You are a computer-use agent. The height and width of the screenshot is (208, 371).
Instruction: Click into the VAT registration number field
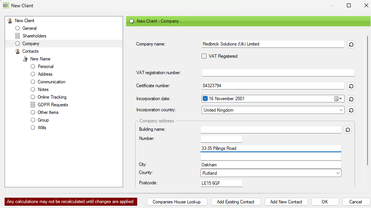click(x=278, y=73)
